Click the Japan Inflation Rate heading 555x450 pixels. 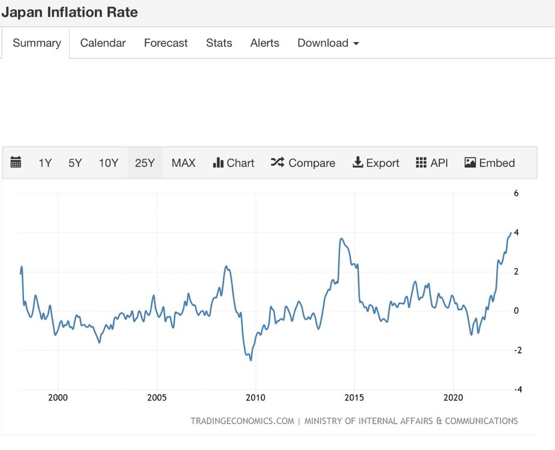[x=70, y=13]
